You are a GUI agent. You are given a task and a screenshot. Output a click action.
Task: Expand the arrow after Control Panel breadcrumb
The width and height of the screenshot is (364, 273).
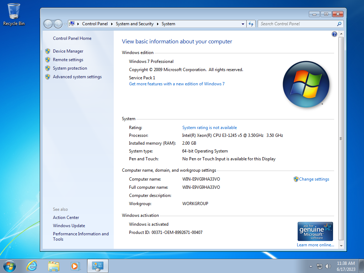(112, 24)
